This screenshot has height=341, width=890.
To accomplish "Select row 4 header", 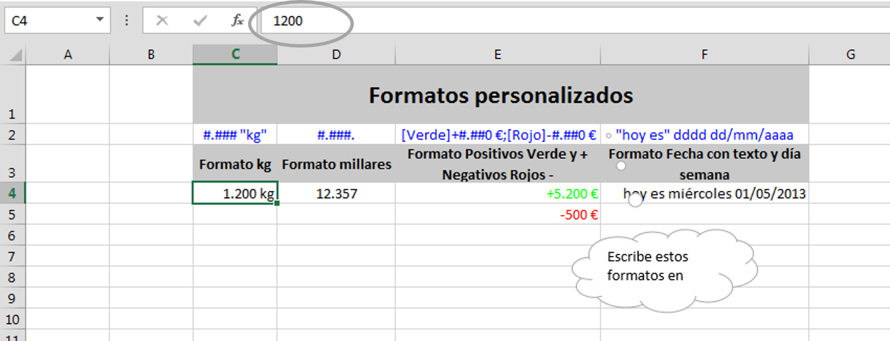I will coord(12,194).
